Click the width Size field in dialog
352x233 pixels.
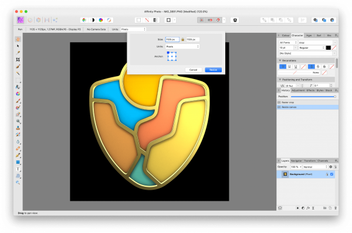172,39
